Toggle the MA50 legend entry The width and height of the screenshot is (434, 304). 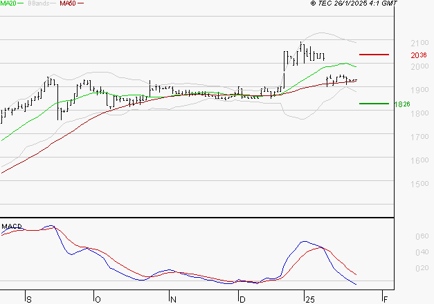point(68,3)
